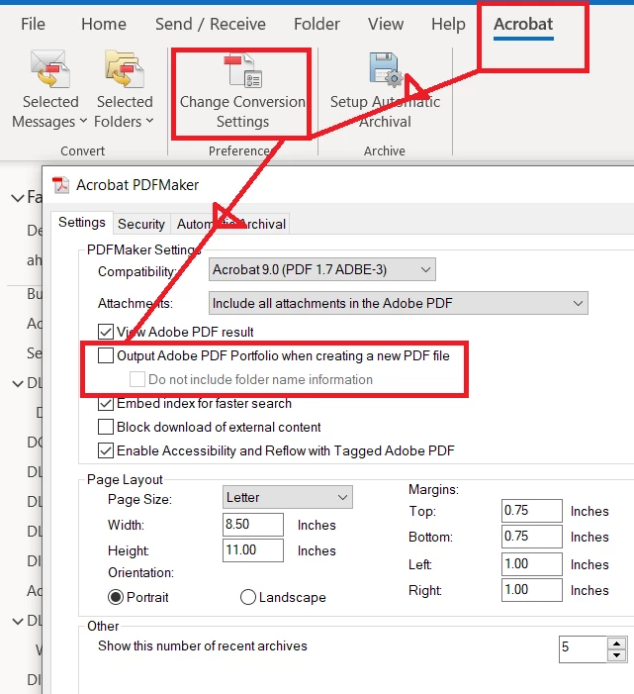Click Setup Automatic Archival icon

point(386,68)
